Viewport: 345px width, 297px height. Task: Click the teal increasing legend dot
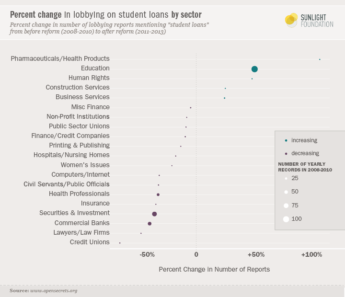pos(286,140)
